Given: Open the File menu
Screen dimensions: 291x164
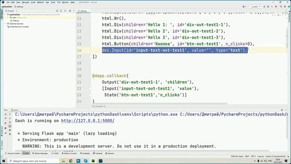Looking at the screenshot, I should (8, 2).
